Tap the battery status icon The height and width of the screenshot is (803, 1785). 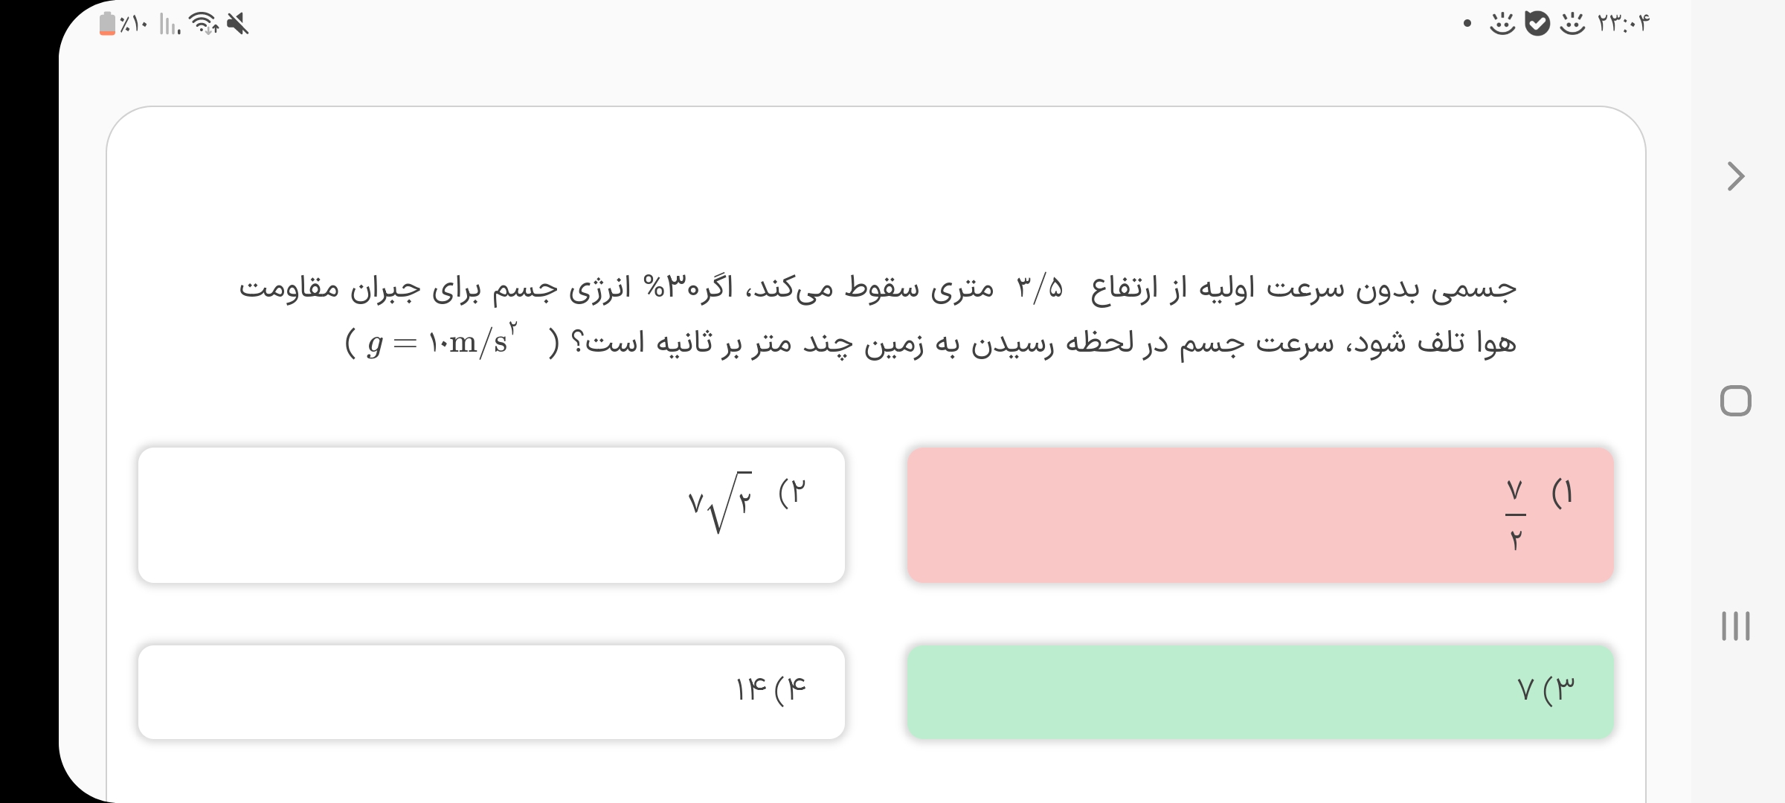tap(107, 24)
